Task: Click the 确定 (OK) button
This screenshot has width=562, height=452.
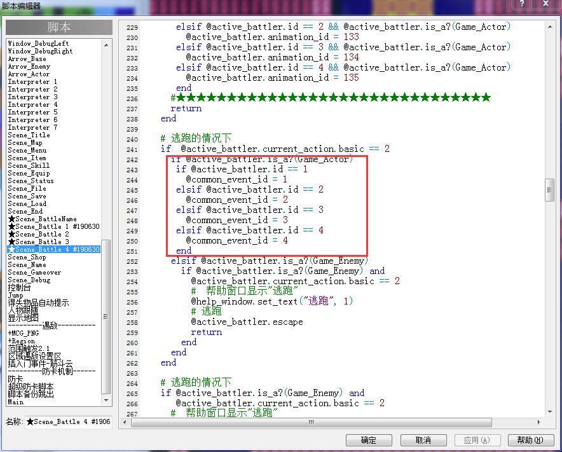Action: [369, 440]
